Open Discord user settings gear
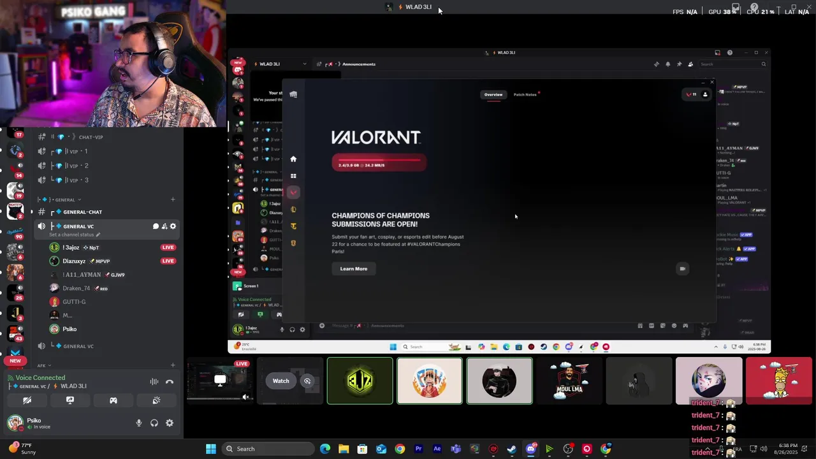This screenshot has width=816, height=459. 170,423
